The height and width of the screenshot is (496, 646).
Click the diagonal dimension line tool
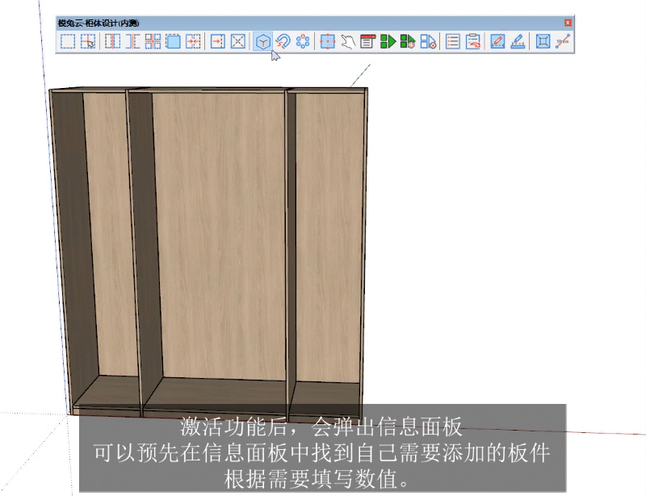coord(564,41)
